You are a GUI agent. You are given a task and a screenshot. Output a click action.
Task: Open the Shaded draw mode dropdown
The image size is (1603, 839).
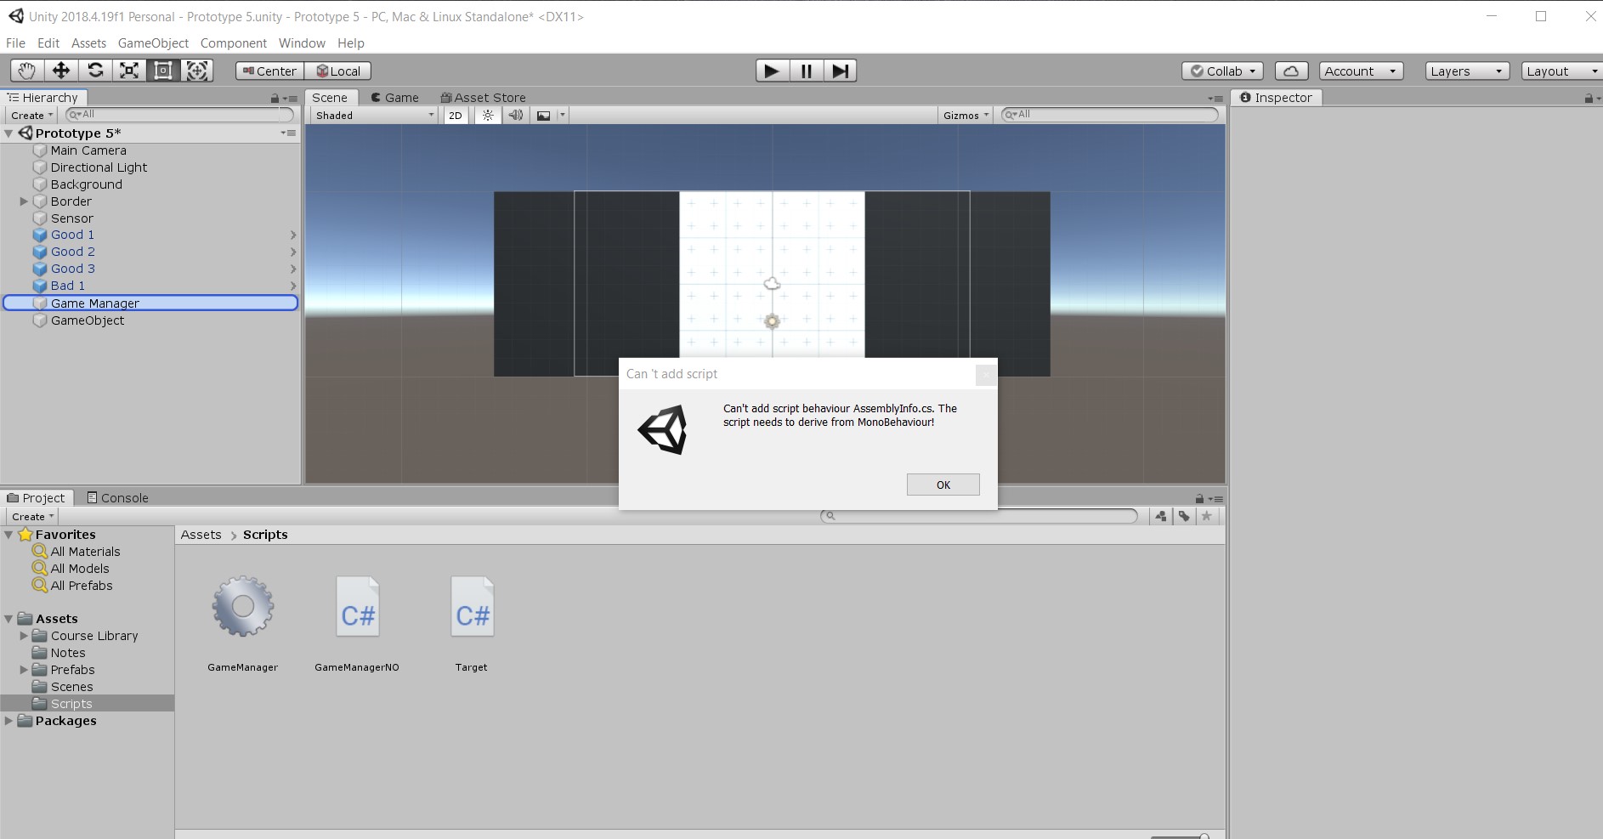(374, 116)
